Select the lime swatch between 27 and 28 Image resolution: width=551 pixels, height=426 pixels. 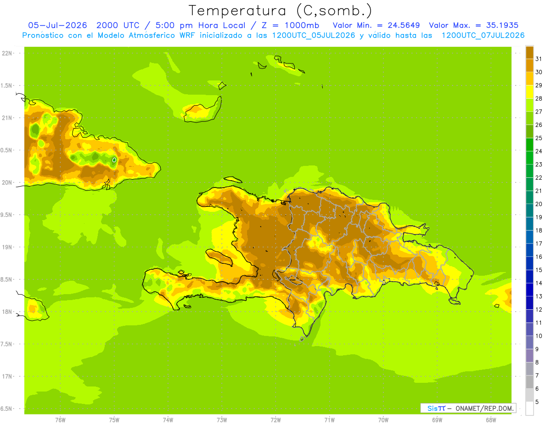pos(529,105)
